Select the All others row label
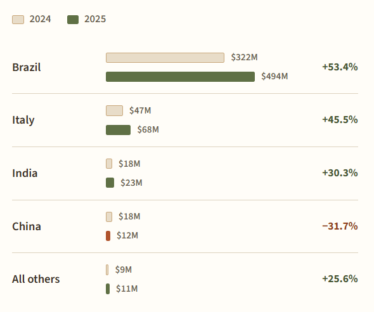Image resolution: width=374 pixels, height=312 pixels. [35, 279]
